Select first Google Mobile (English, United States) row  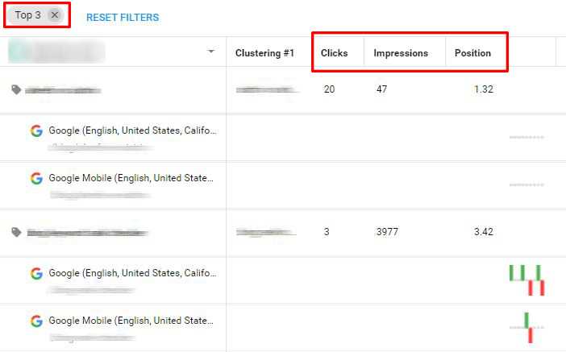tap(132, 178)
